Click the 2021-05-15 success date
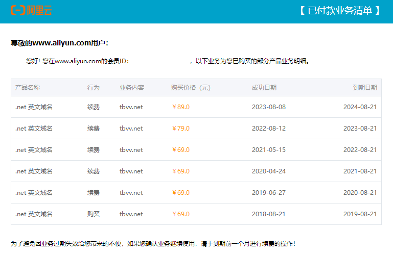Image resolution: width=393 pixels, height=254 pixels. (x=269, y=150)
